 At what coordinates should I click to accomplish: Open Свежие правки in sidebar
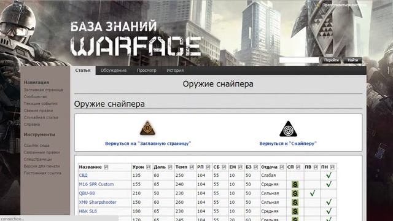coord(38,110)
